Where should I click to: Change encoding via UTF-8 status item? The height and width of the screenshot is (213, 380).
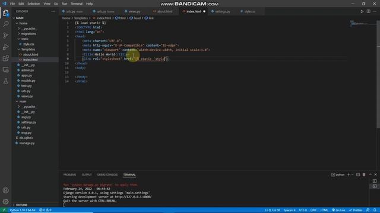[x=303, y=210]
